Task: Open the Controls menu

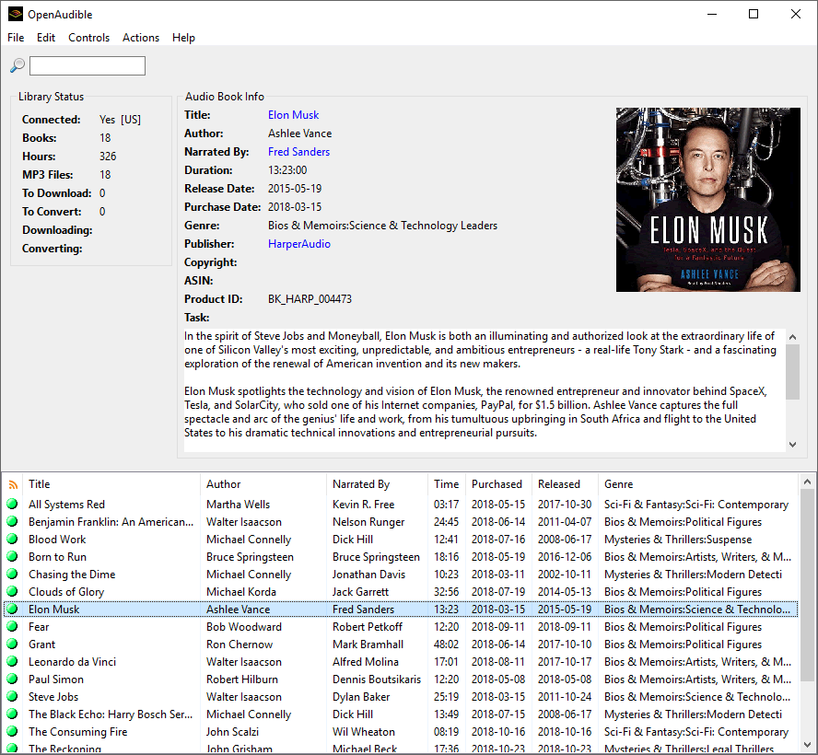Action: tap(88, 38)
